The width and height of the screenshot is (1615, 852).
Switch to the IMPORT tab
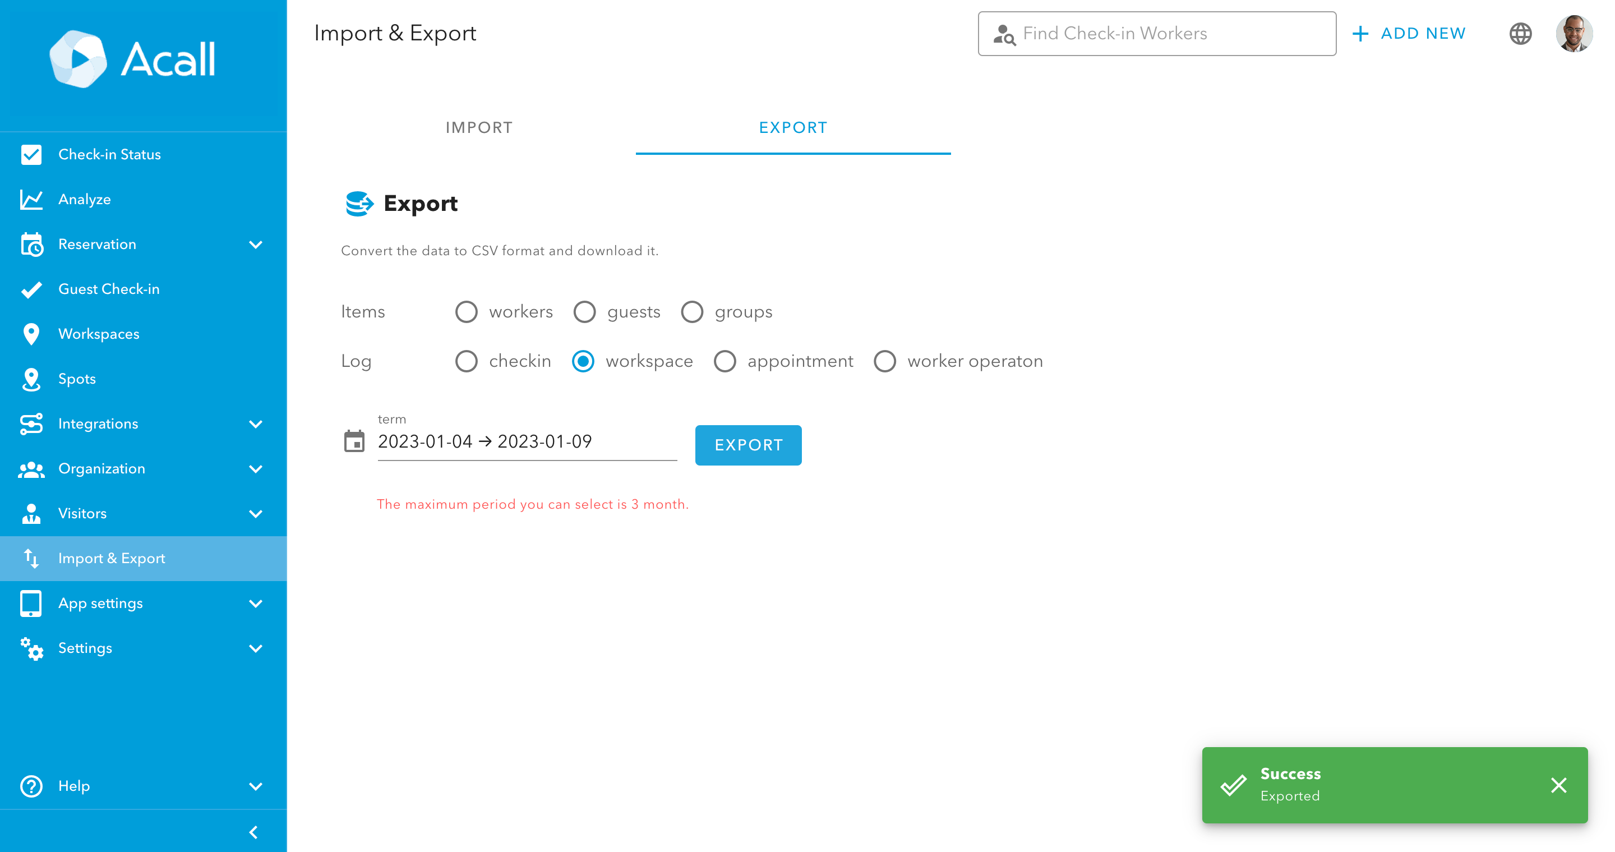479,127
